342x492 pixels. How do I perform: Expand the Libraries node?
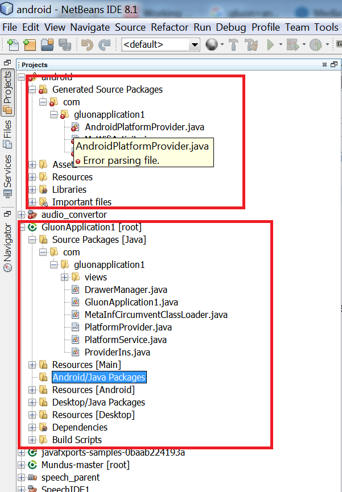(x=32, y=190)
